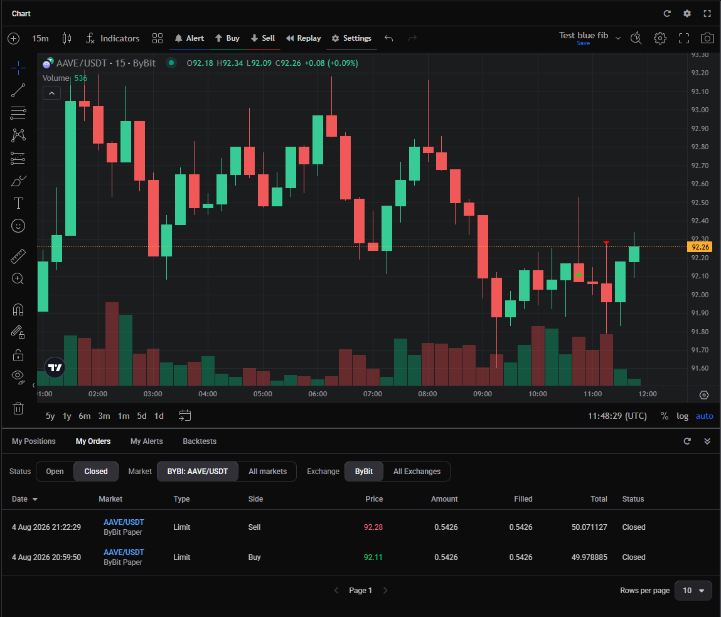The image size is (721, 617).
Task: Take a chart snapshot with camera icon
Action: (707, 38)
